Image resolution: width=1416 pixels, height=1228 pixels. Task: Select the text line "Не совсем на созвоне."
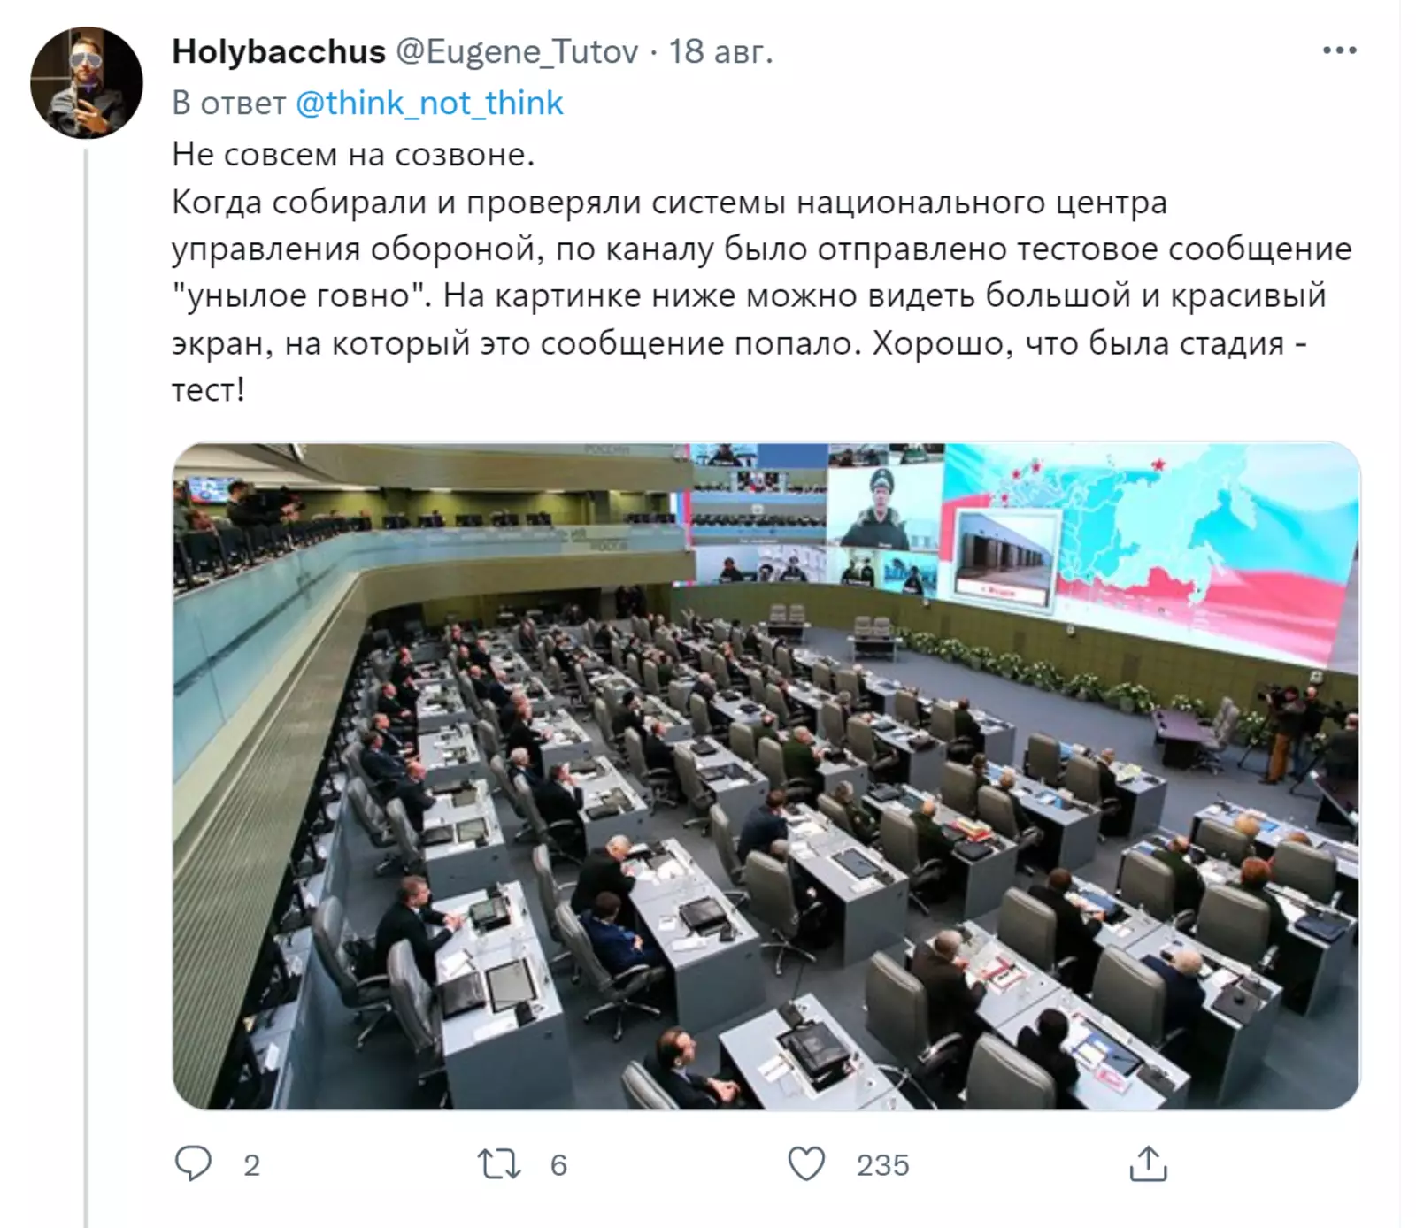(353, 155)
